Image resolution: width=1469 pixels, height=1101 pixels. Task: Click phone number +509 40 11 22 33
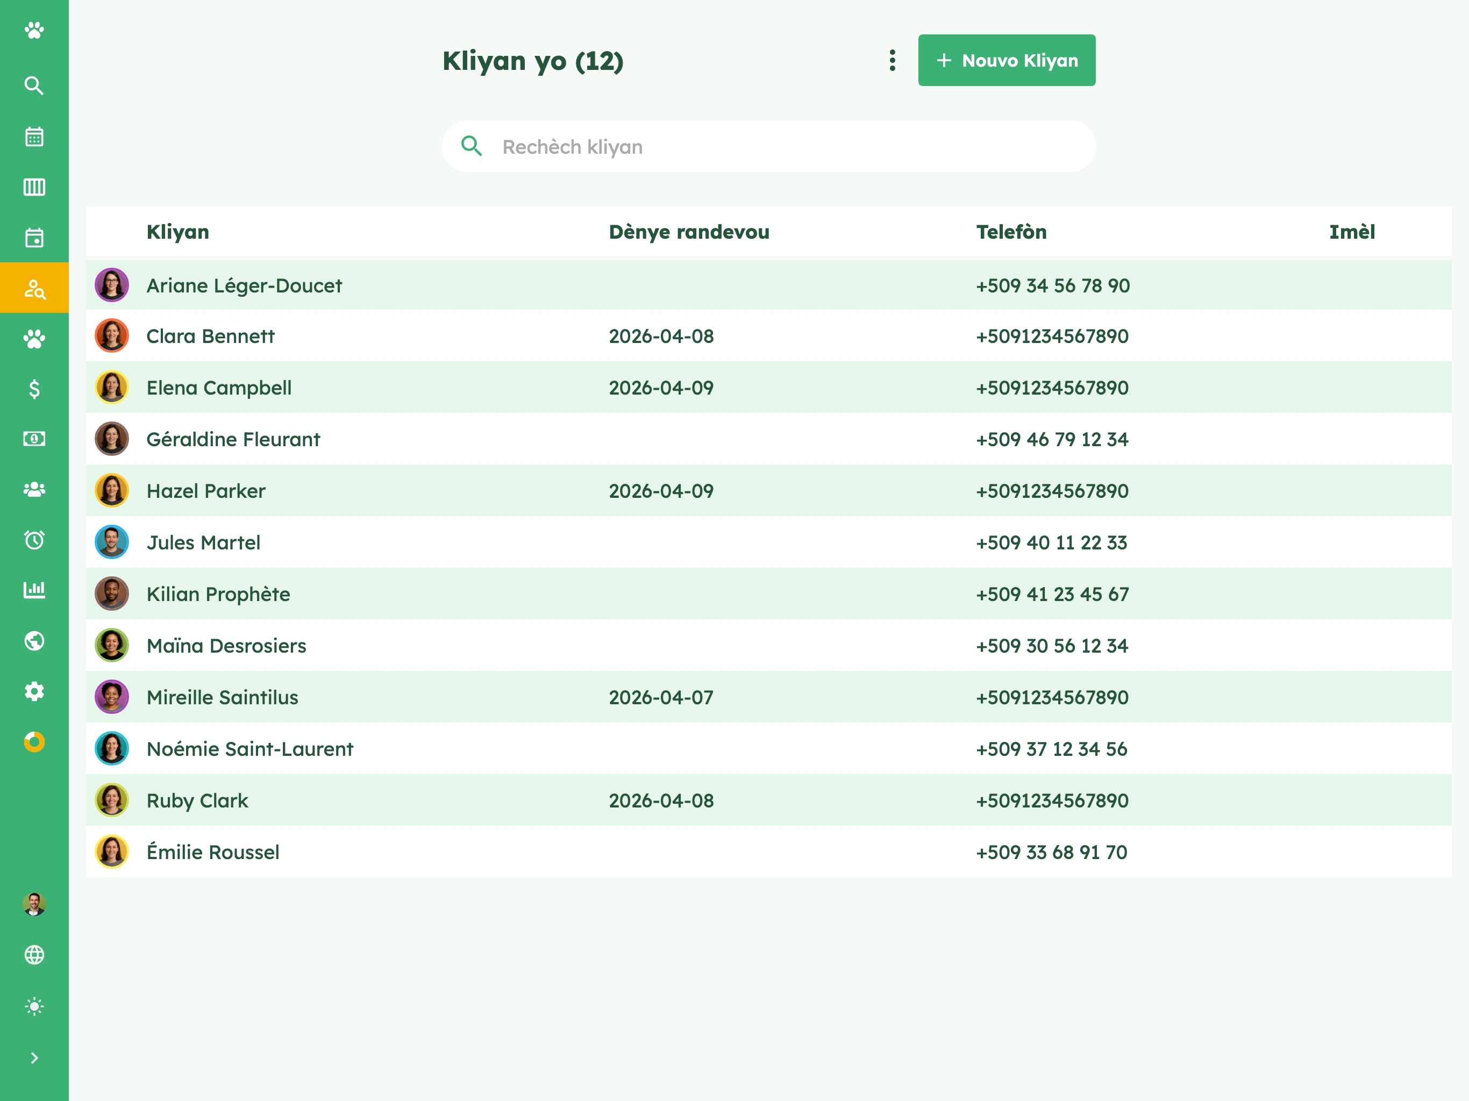click(x=1051, y=542)
